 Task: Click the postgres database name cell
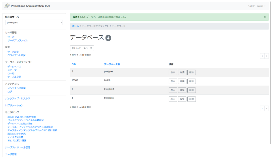108,71
